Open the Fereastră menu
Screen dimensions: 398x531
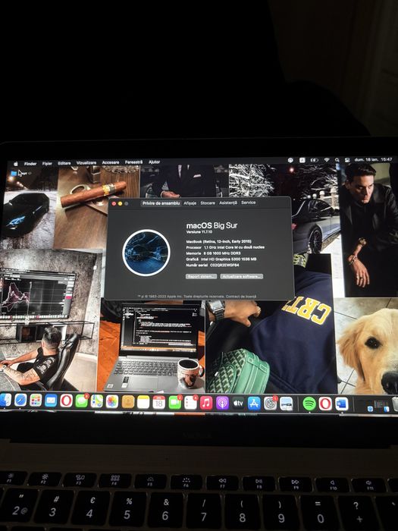[133, 162]
